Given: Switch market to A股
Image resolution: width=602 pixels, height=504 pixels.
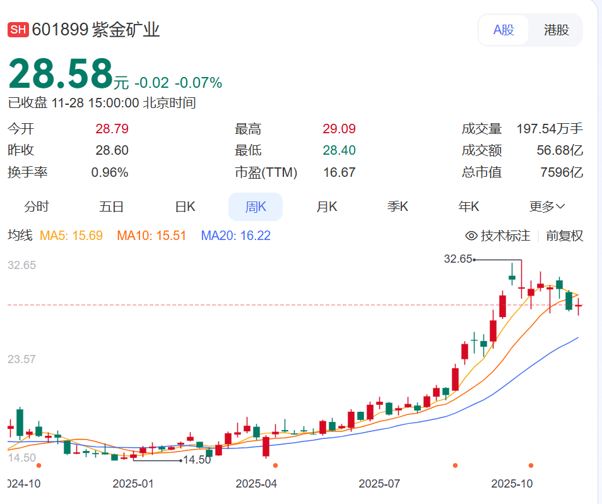Looking at the screenshot, I should pyautogui.click(x=504, y=30).
